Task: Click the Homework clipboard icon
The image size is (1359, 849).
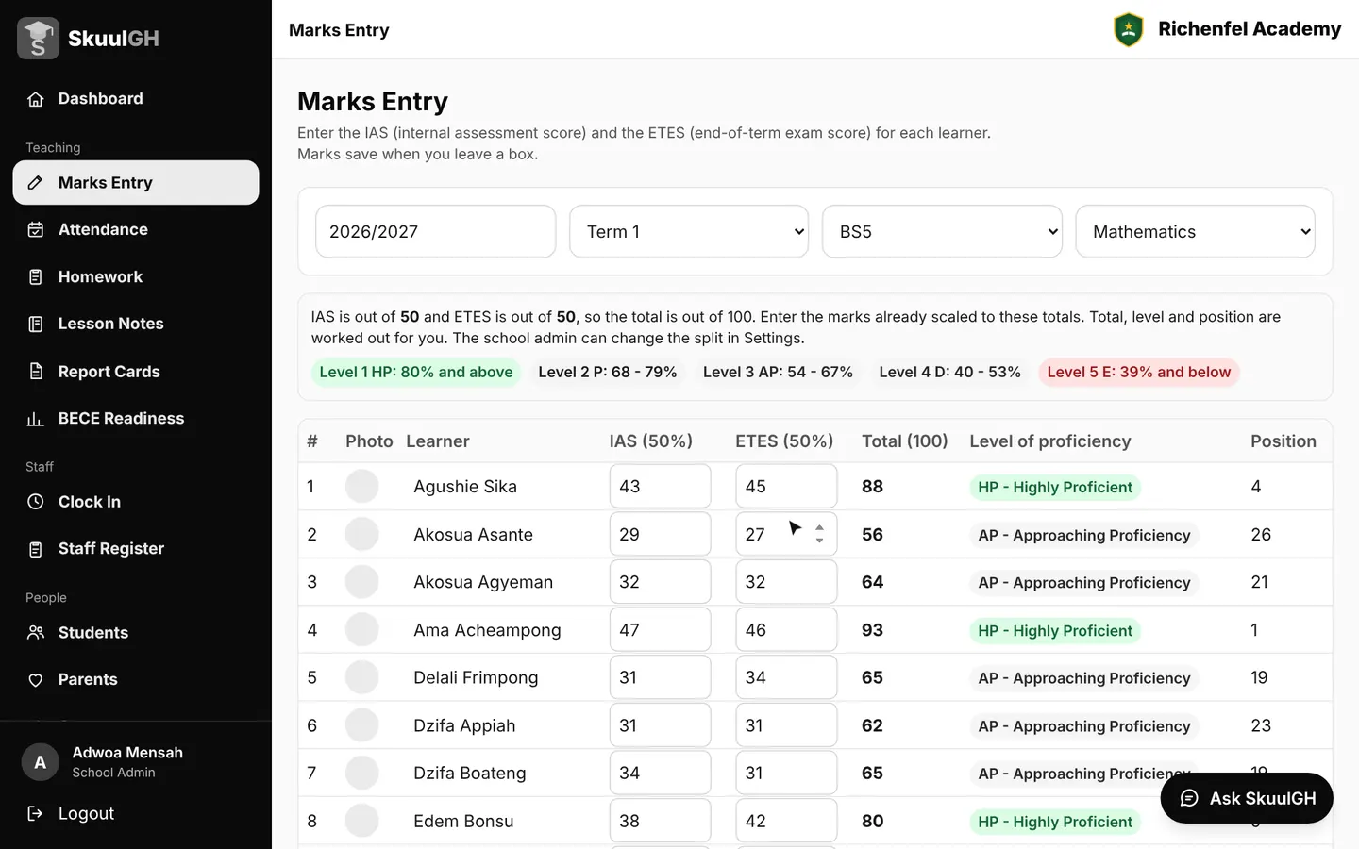Action: point(36,276)
